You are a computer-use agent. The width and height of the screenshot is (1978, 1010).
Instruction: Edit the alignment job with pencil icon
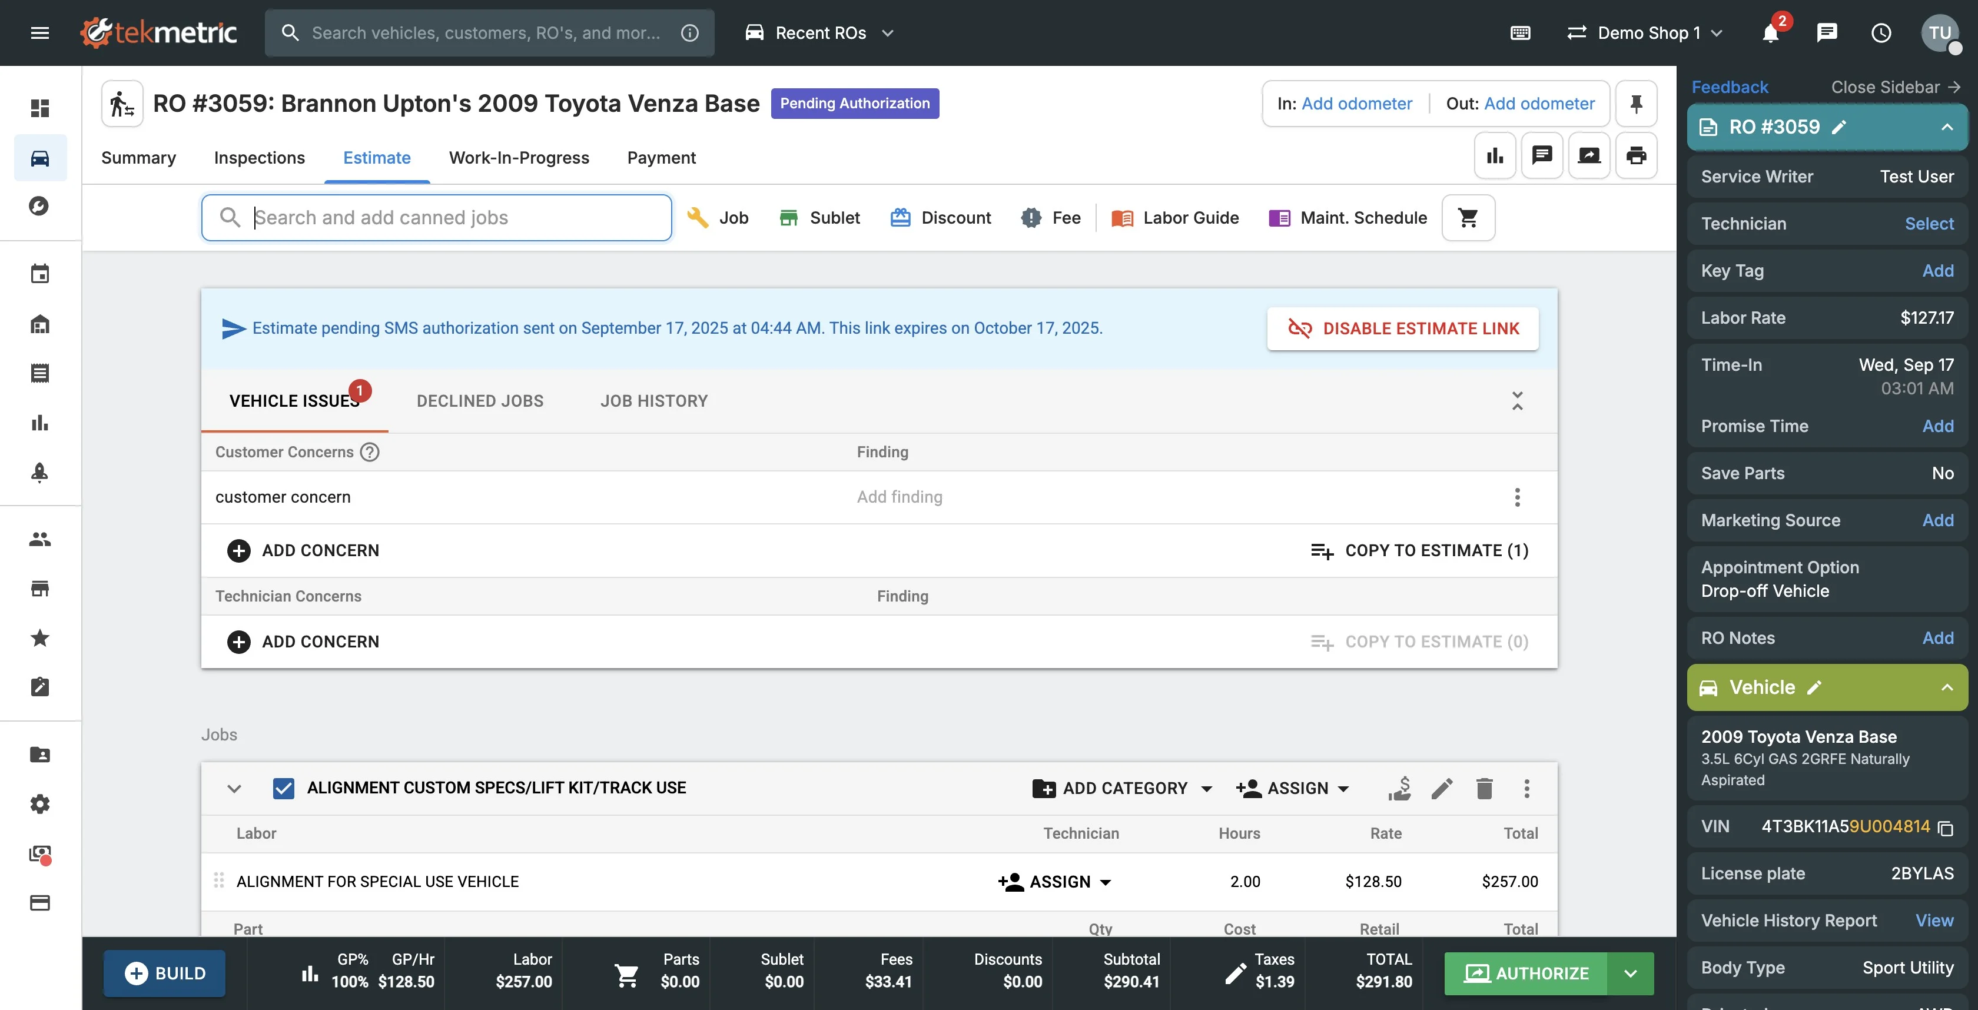(x=1441, y=788)
